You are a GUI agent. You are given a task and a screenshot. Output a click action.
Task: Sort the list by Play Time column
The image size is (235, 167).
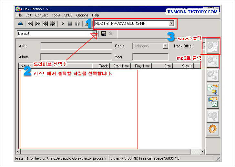[x=141, y=66]
